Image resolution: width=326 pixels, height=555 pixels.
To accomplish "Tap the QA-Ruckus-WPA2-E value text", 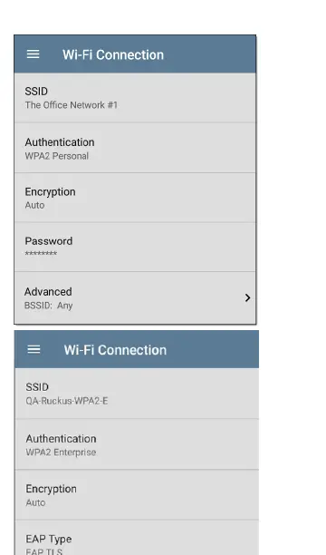I will [67, 401].
